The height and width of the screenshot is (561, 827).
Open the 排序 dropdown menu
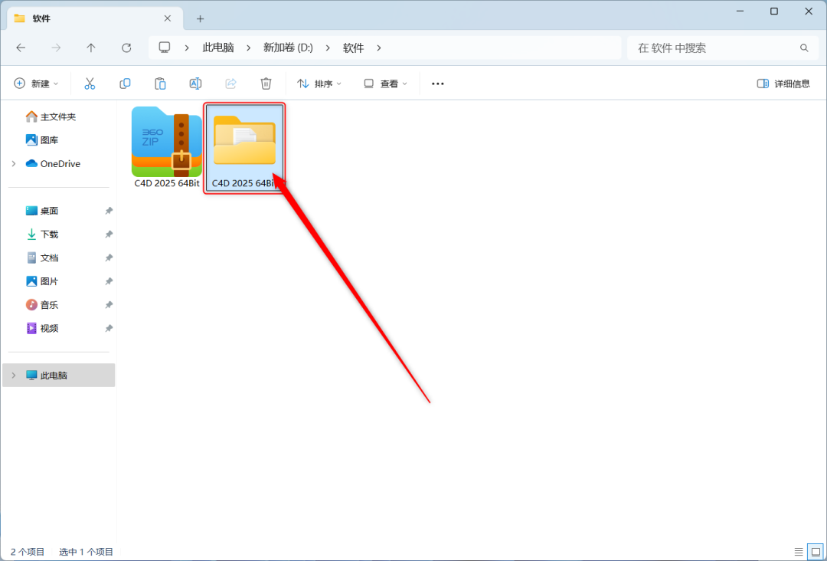[319, 84]
